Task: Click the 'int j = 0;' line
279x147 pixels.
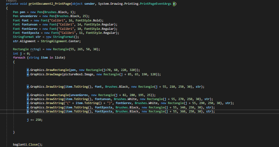Action: pos(21,53)
